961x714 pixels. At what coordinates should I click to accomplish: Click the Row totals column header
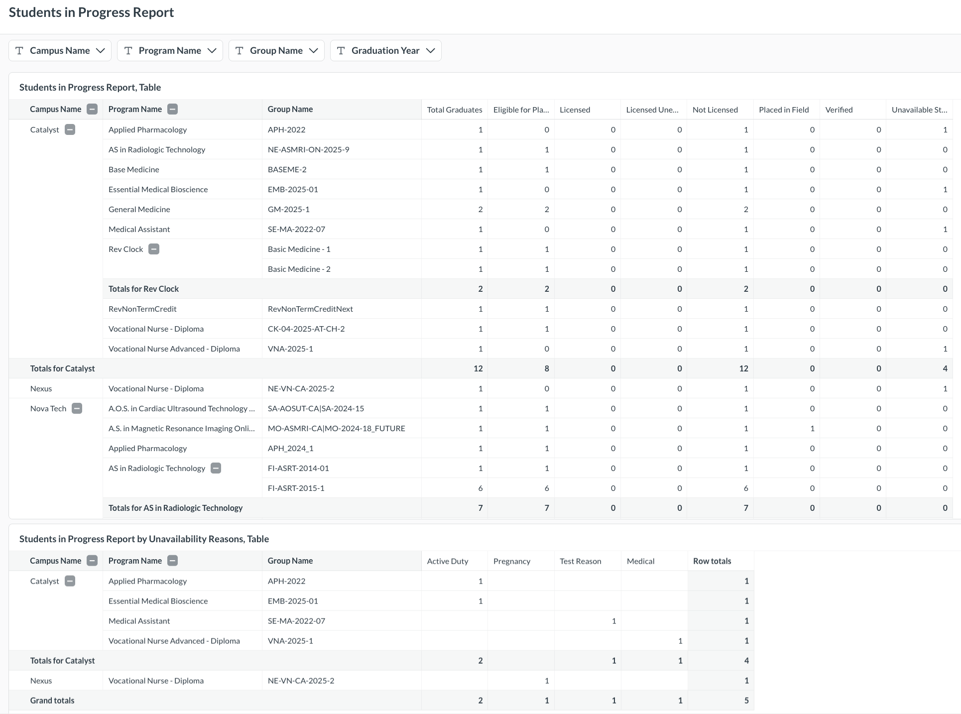[721, 561]
